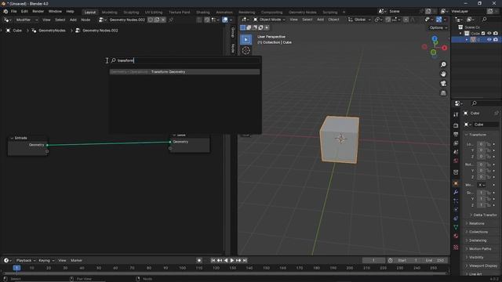Viewport: 502px width, 282px height.
Task: Click the pan hand viewport icon
Action: 443,74
